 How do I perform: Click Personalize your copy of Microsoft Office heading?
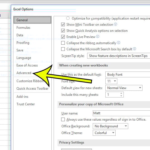91,104
